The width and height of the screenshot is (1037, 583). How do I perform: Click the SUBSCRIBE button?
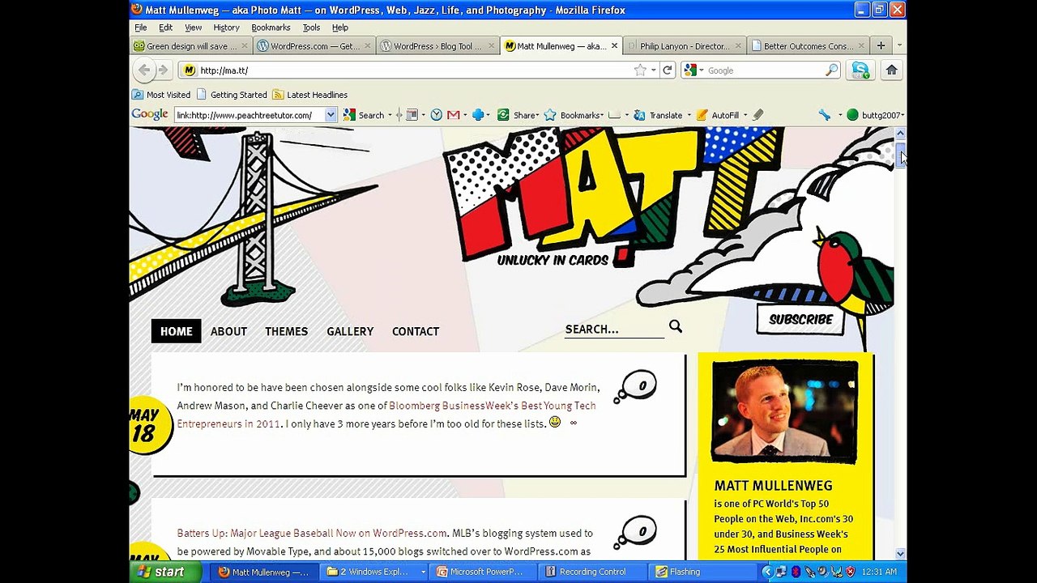(x=800, y=319)
